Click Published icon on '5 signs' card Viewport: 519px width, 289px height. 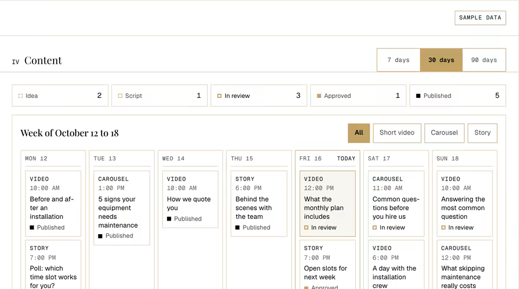point(100,236)
